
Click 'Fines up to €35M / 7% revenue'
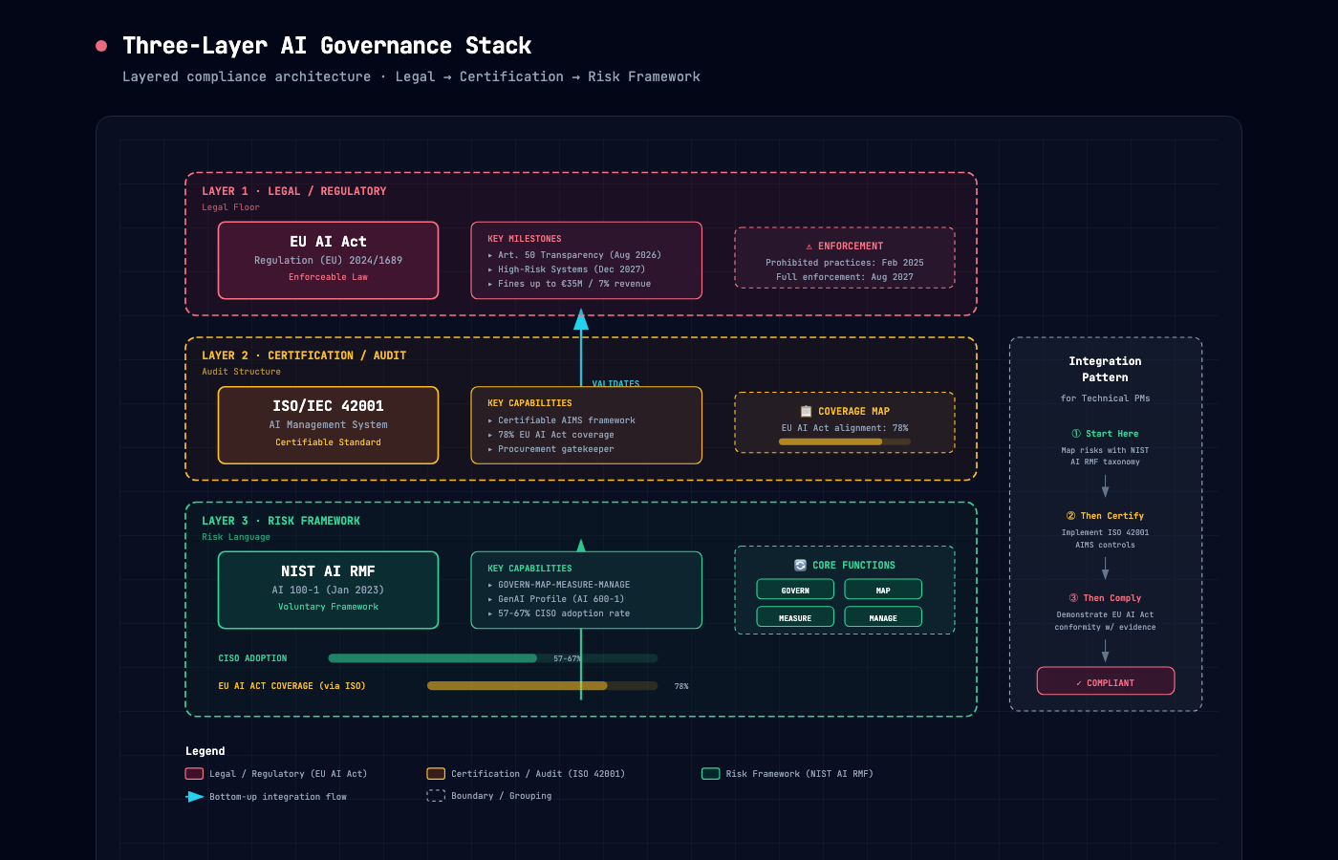click(574, 284)
